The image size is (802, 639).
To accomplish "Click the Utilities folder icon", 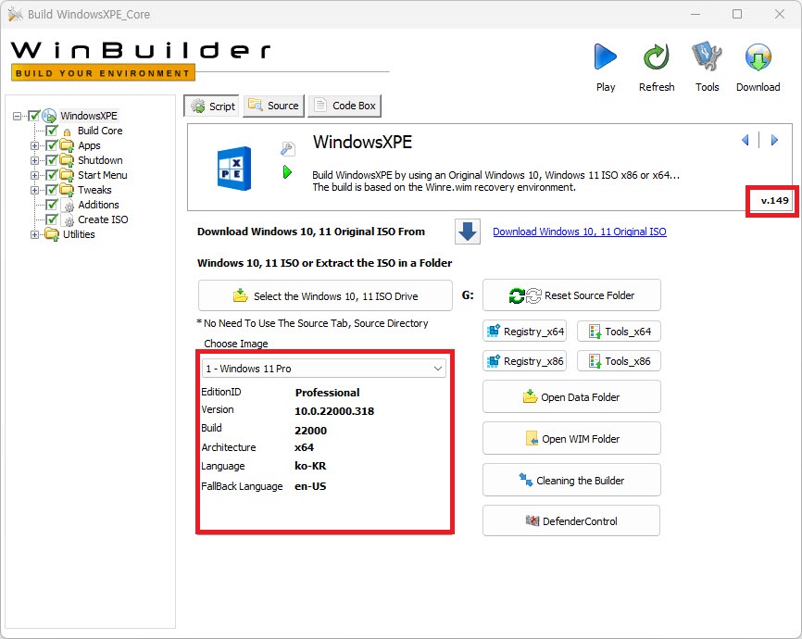I will pos(52,234).
